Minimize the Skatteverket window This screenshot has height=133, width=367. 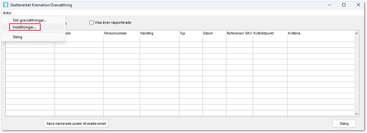pyautogui.click(x=329, y=5)
